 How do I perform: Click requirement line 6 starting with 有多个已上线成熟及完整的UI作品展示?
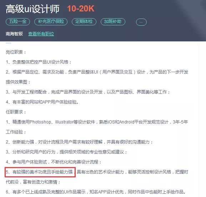(x=96, y=192)
